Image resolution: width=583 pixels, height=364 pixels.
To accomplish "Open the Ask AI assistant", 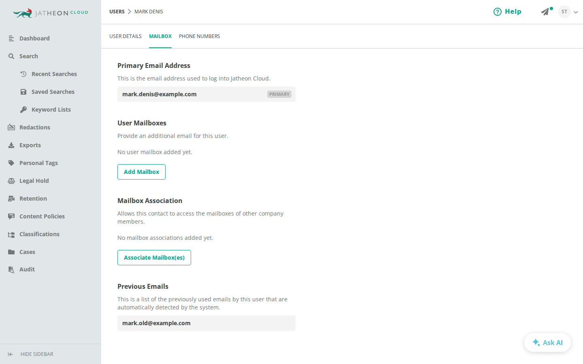I will pyautogui.click(x=547, y=343).
